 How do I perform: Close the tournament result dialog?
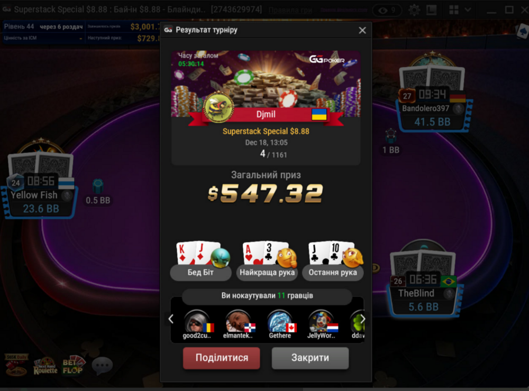click(362, 30)
